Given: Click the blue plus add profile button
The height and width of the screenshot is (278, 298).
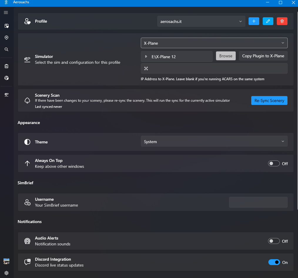Looking at the screenshot, I should 254,21.
